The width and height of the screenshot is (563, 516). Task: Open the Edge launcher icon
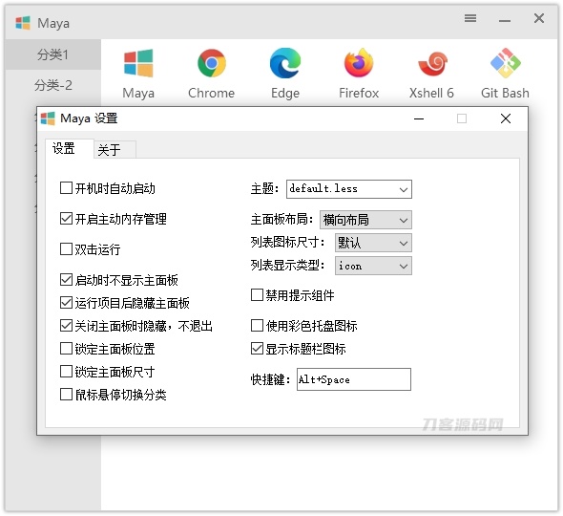[x=285, y=63]
